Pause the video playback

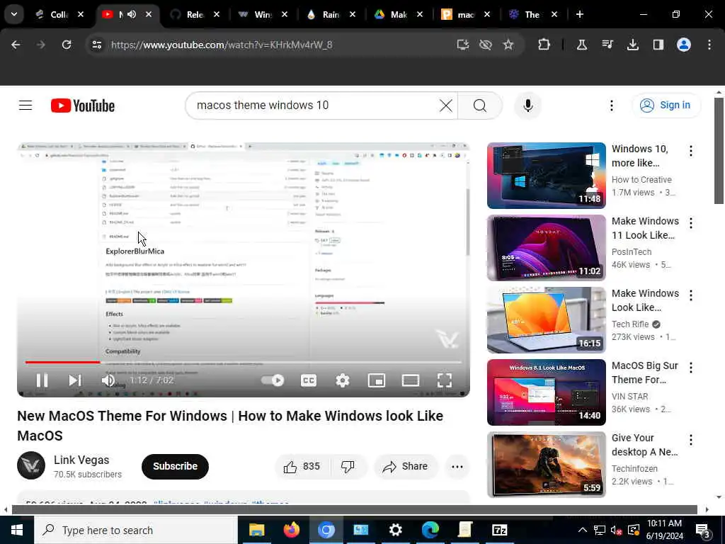(x=42, y=380)
